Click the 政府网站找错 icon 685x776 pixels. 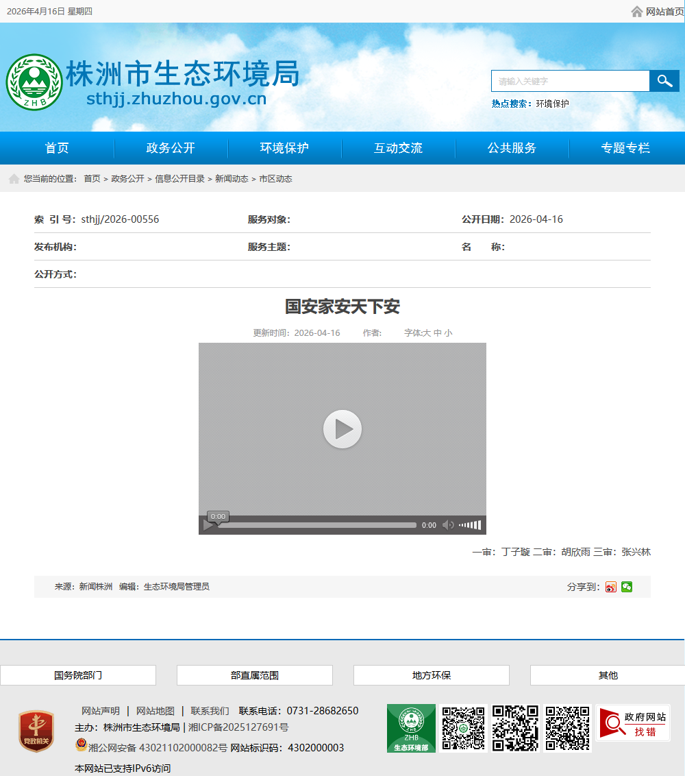point(633,724)
